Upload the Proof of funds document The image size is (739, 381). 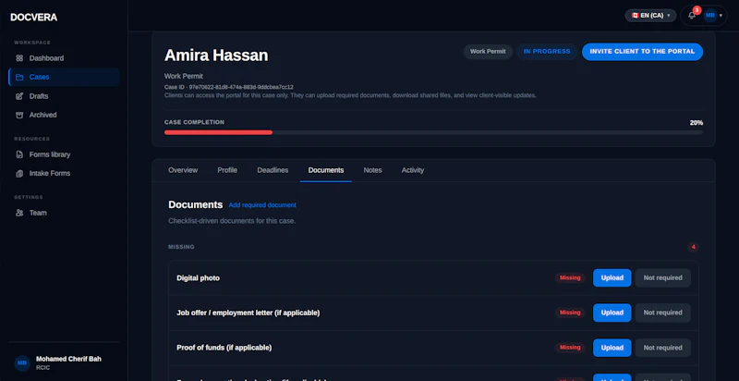click(612, 348)
